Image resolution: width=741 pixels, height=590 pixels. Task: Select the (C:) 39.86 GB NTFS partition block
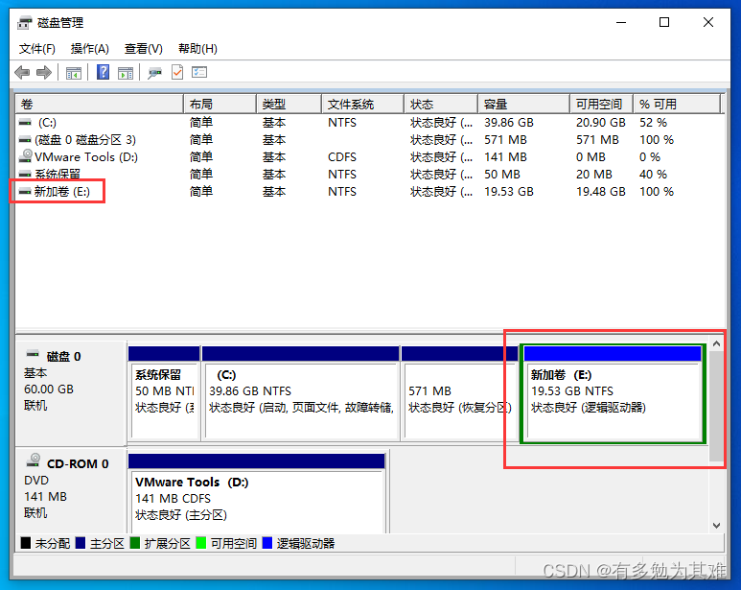pos(301,393)
